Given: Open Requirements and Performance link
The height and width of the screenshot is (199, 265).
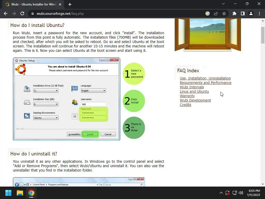Looking at the screenshot, I should click(205, 83).
